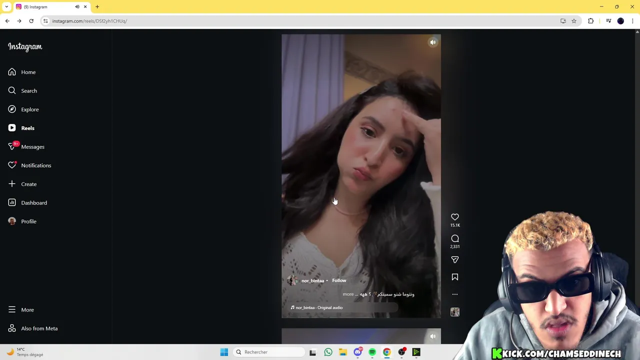
Task: Close the Instagram browser tab
Action: pyautogui.click(x=85, y=7)
